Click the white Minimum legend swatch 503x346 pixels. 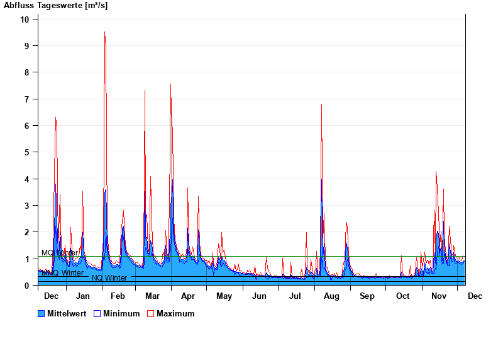coord(97,313)
